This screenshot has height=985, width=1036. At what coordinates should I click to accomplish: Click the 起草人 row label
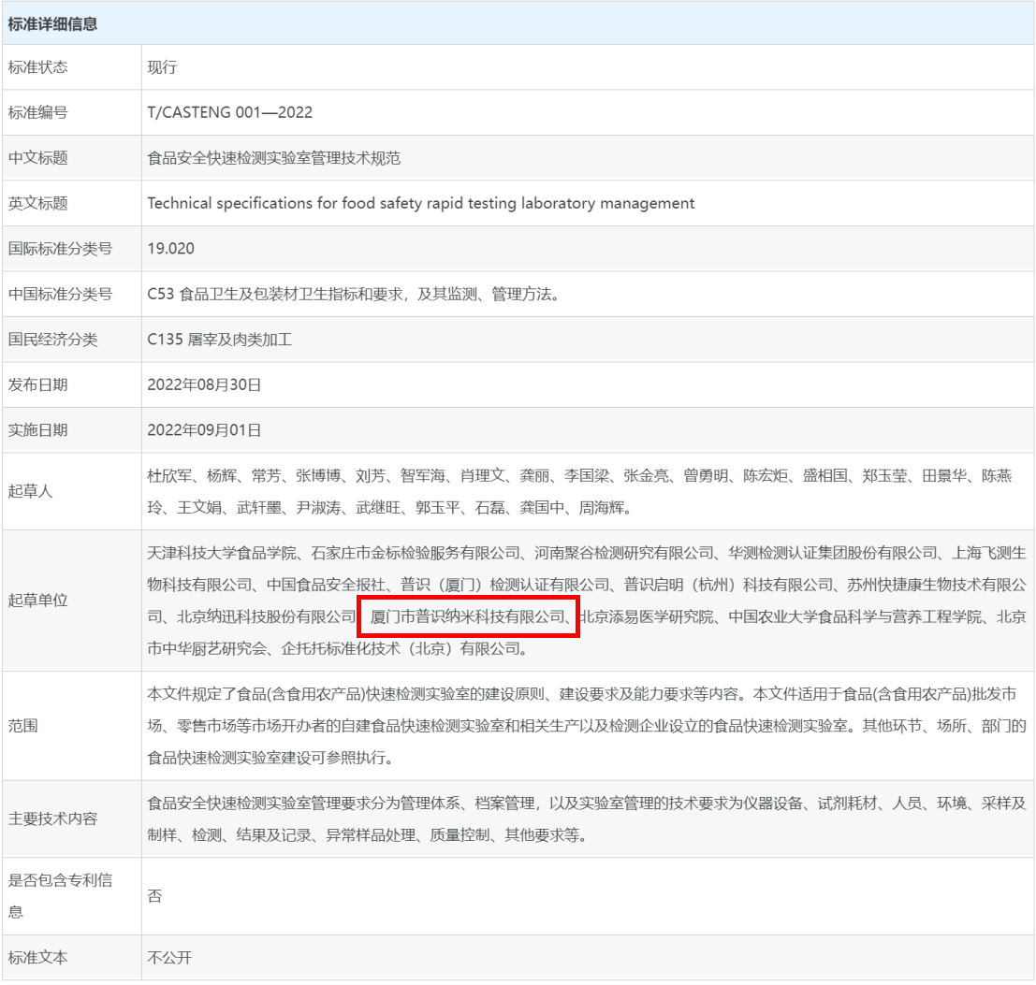pos(31,491)
